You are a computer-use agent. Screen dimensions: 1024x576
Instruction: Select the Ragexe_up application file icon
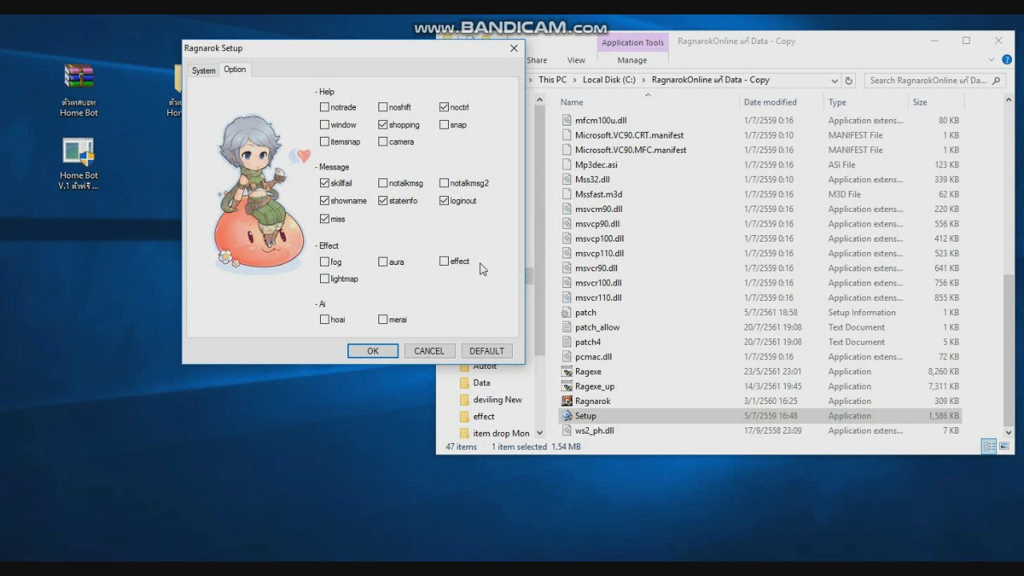(567, 386)
